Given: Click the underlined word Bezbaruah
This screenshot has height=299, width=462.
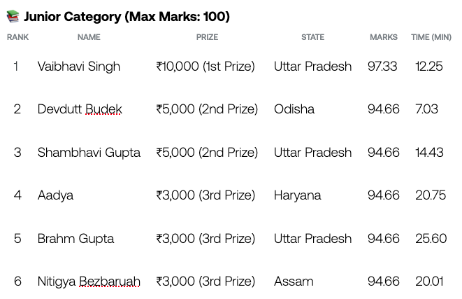Looking at the screenshot, I should coord(110,281).
